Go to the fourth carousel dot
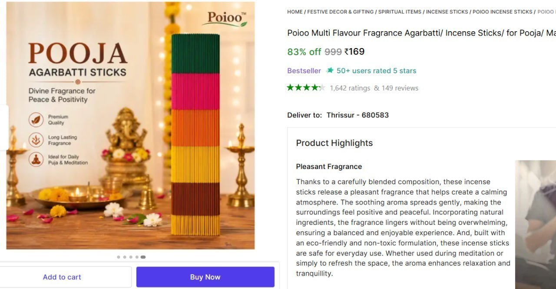 click(x=137, y=257)
